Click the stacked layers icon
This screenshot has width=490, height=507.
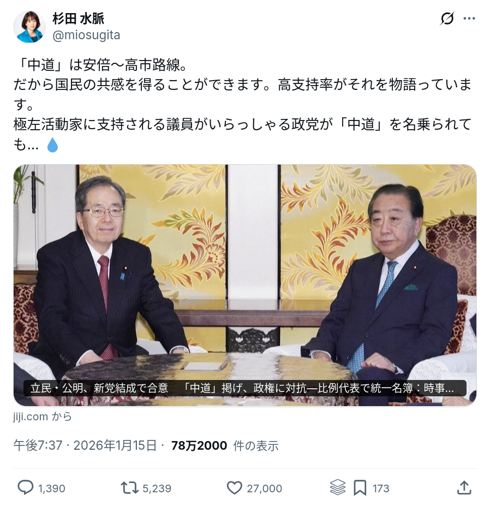(338, 487)
